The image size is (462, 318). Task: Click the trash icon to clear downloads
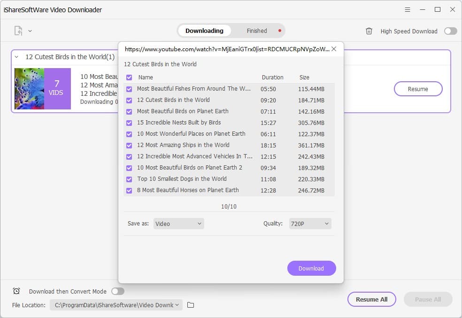point(370,31)
